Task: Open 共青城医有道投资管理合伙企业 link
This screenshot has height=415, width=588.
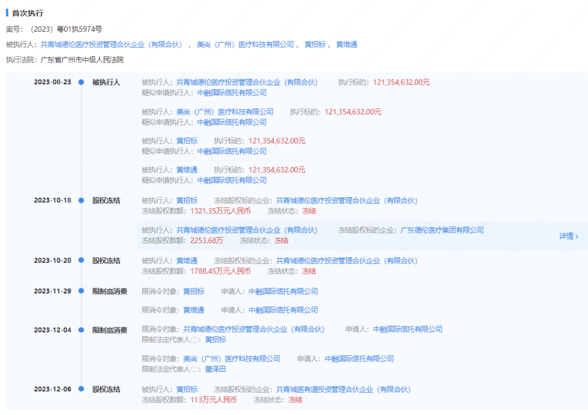Action: click(x=344, y=390)
